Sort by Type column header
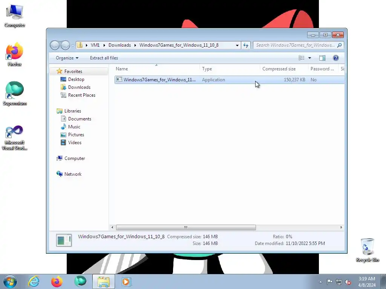386x289 pixels. [x=230, y=69]
